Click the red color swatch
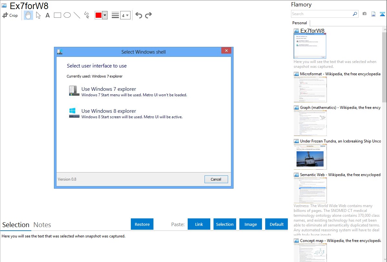Viewport: 387px width, 262px height. pos(99,15)
